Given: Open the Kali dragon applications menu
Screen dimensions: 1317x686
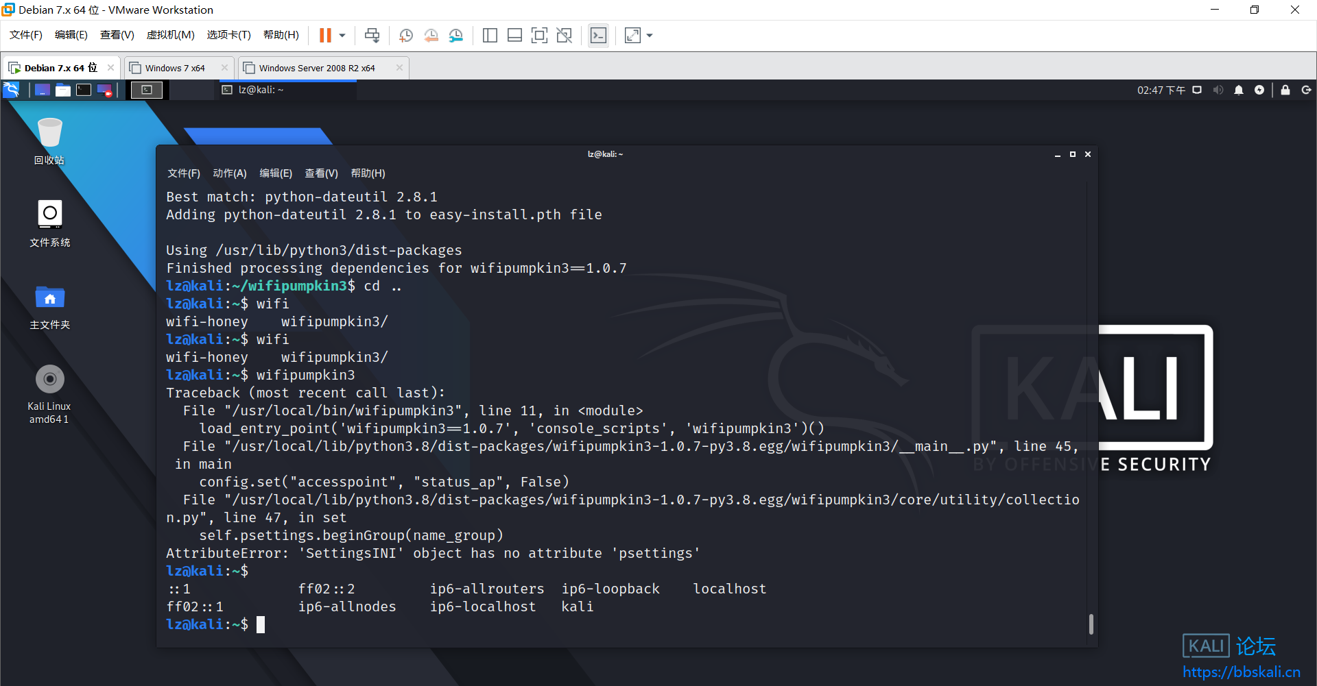Looking at the screenshot, I should tap(11, 90).
